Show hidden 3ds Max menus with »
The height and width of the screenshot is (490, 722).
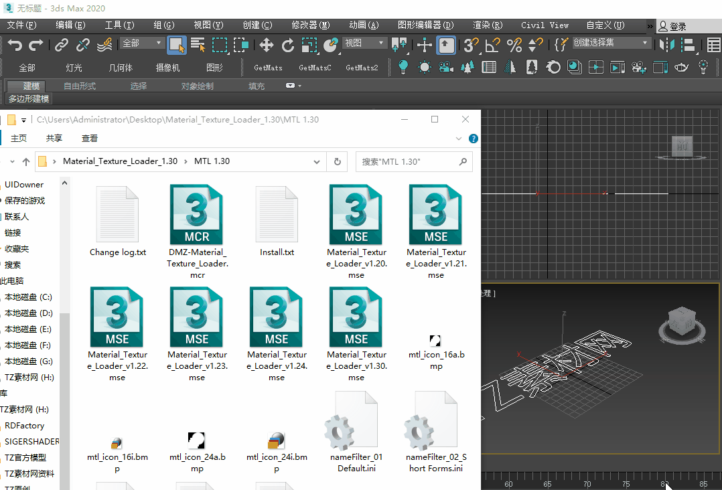[650, 25]
